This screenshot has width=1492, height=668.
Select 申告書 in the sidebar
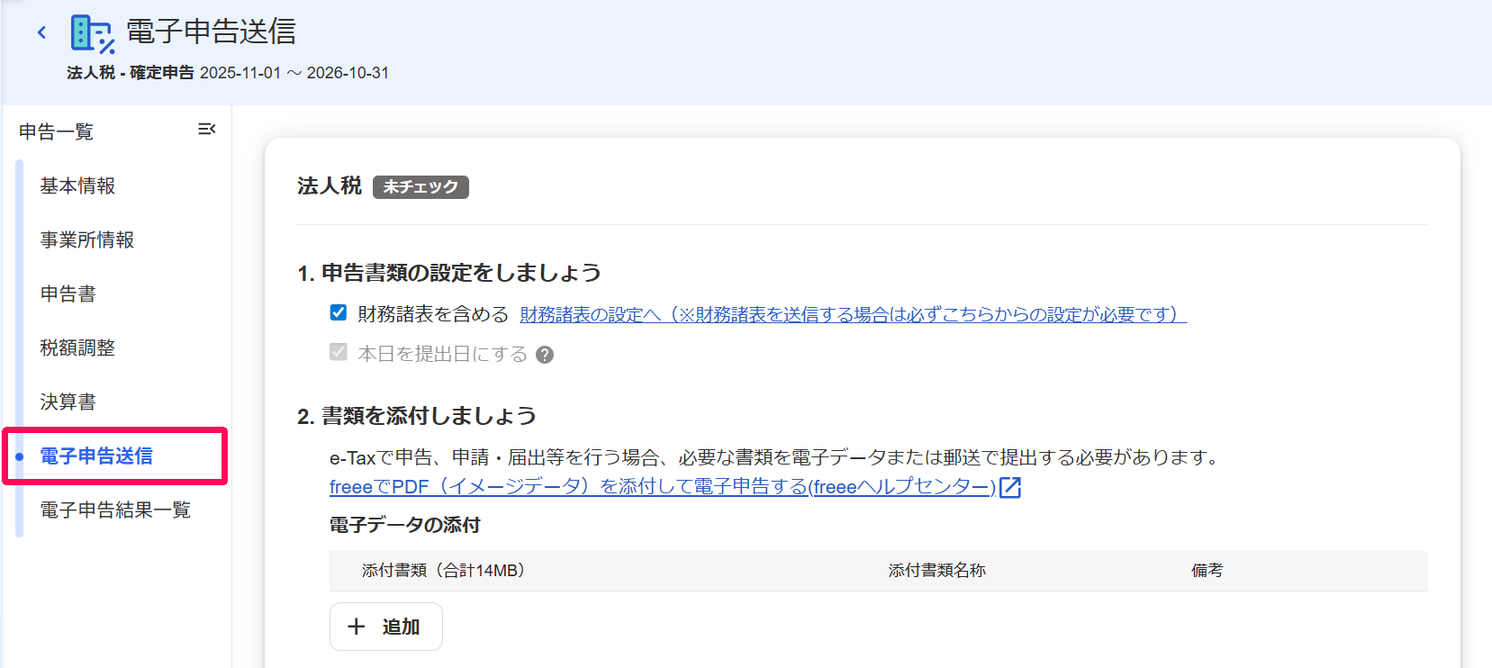(x=68, y=293)
